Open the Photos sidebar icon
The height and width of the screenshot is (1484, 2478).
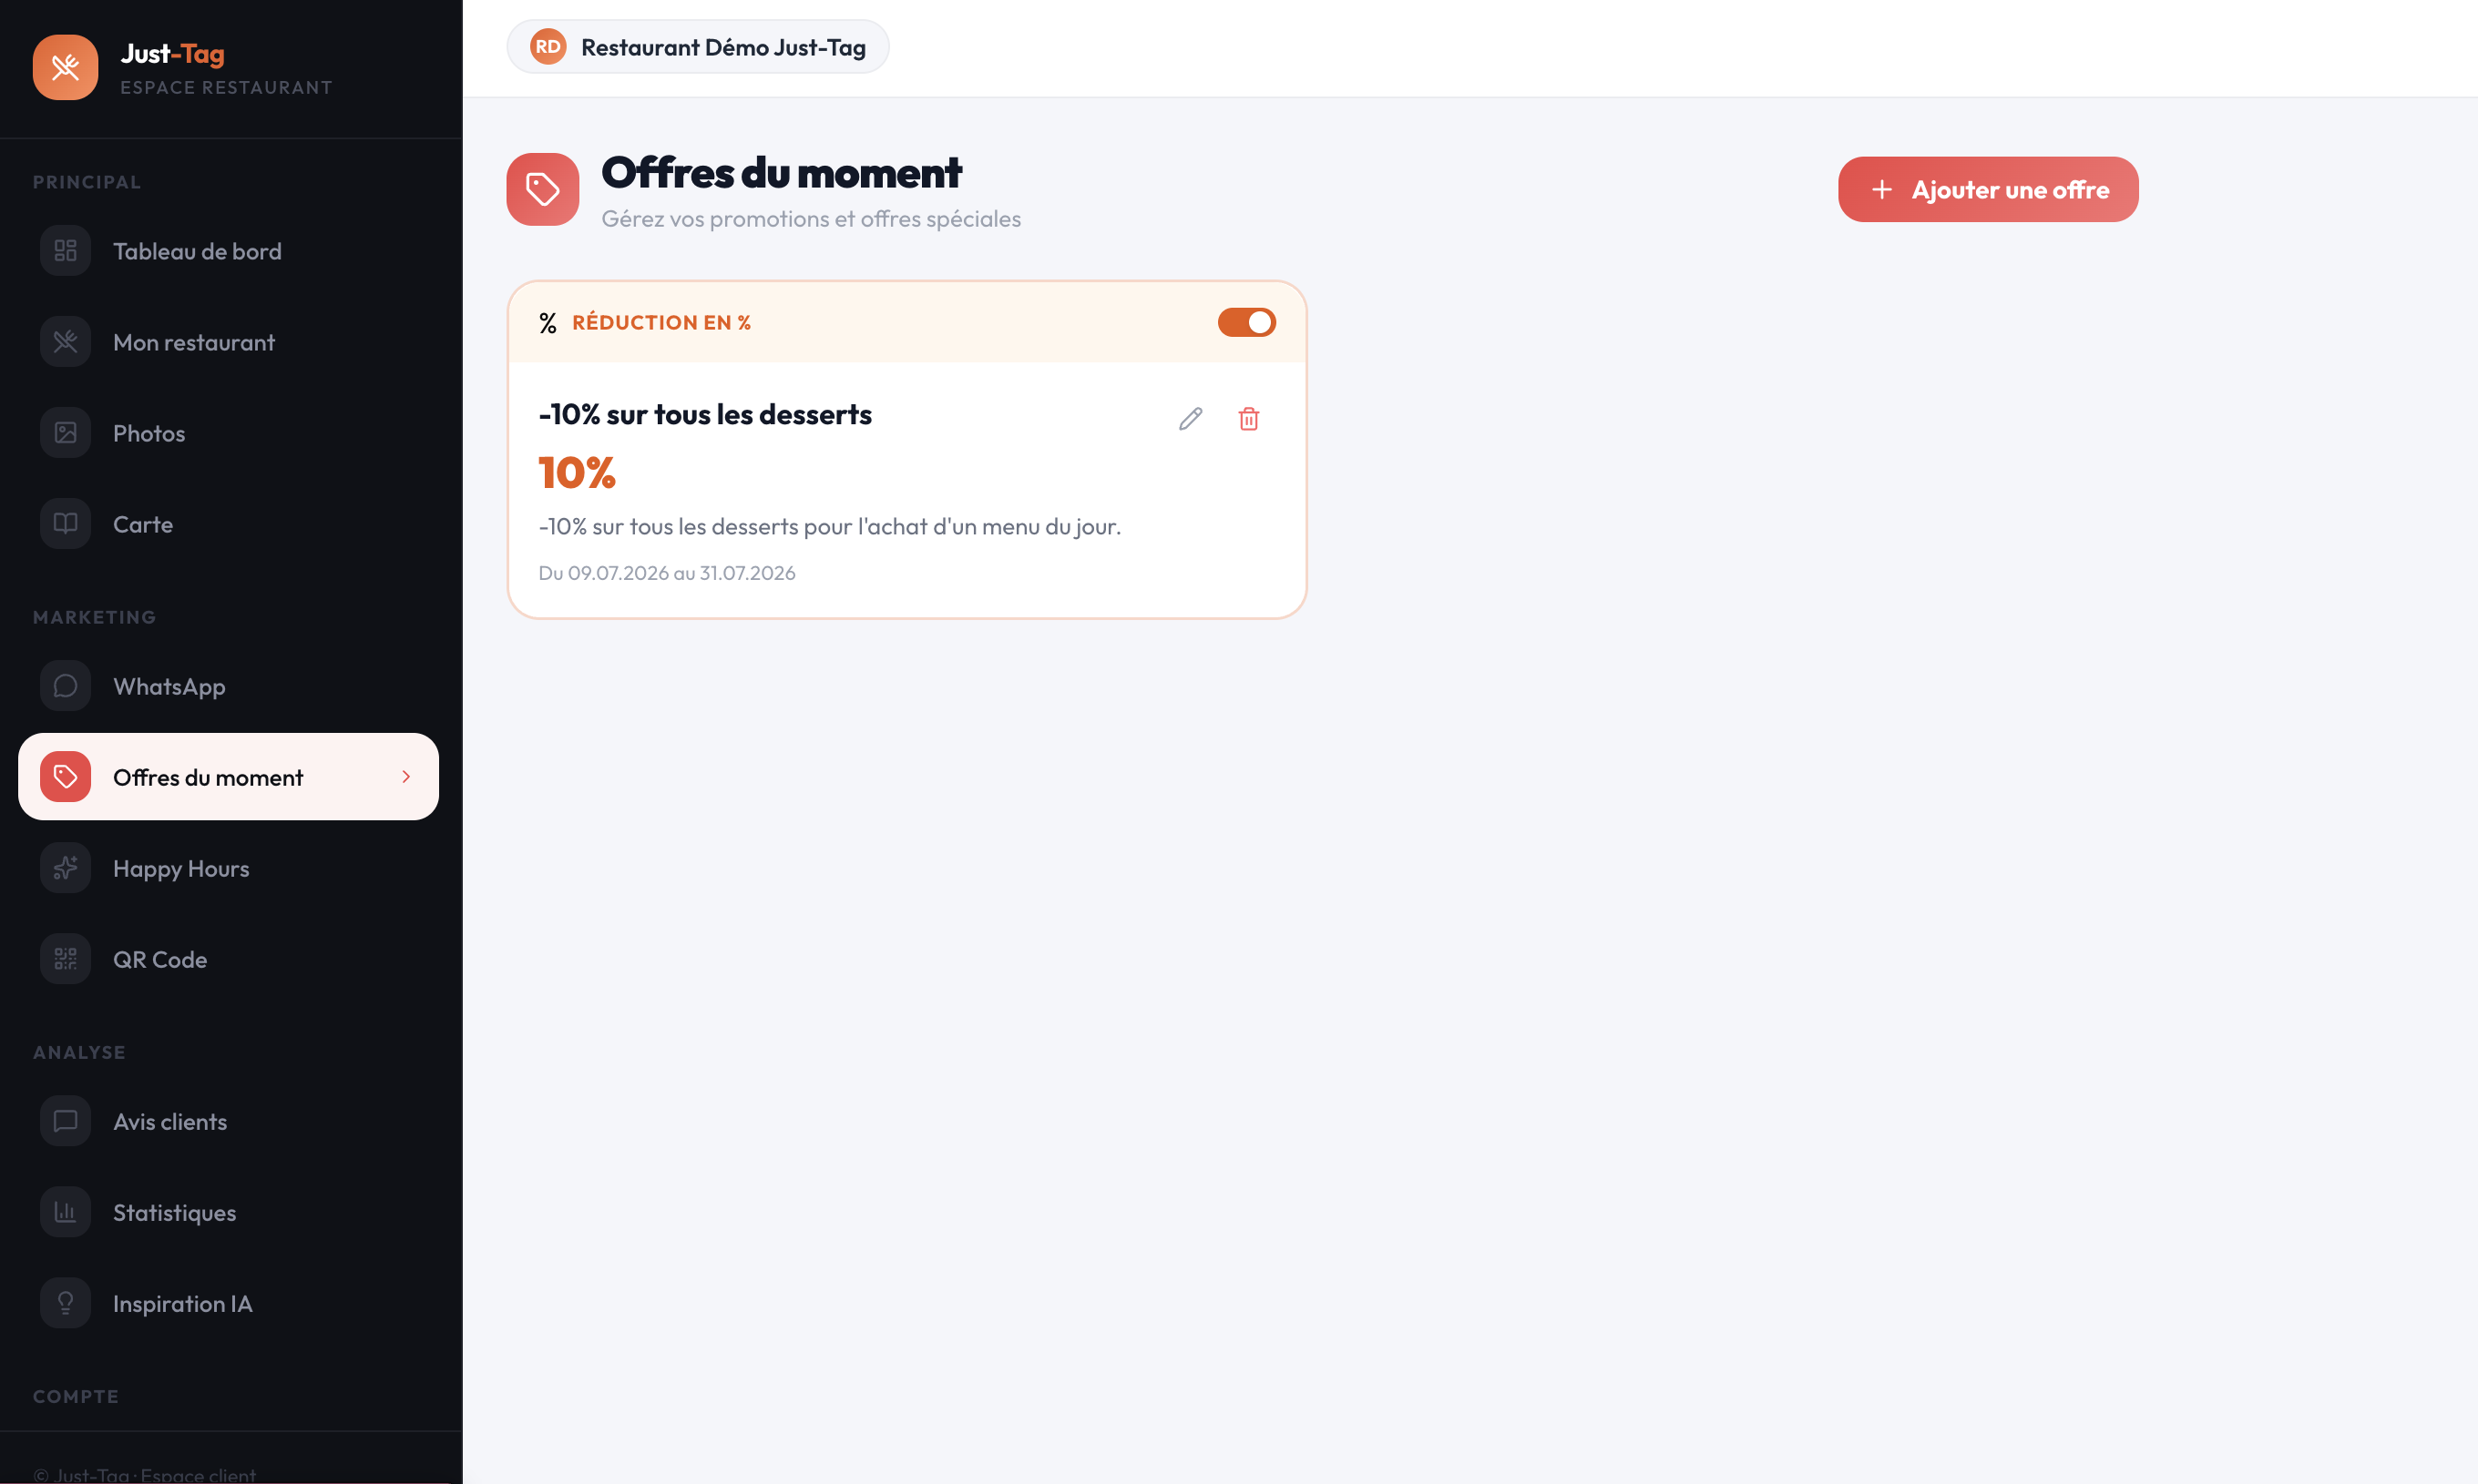[x=65, y=433]
